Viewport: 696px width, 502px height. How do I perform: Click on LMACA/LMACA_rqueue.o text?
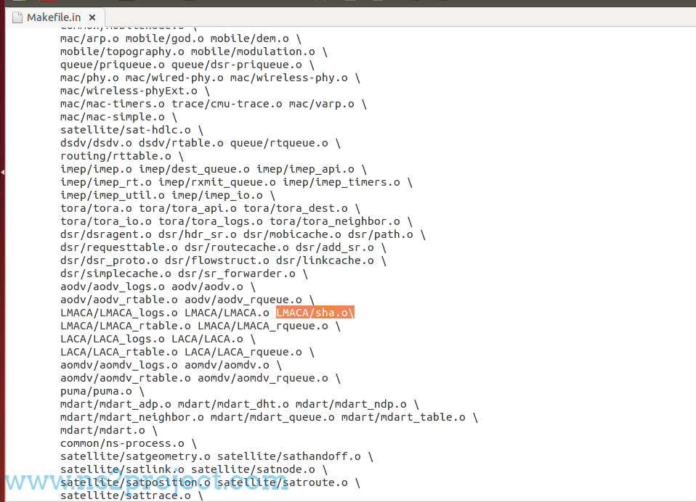263,326
